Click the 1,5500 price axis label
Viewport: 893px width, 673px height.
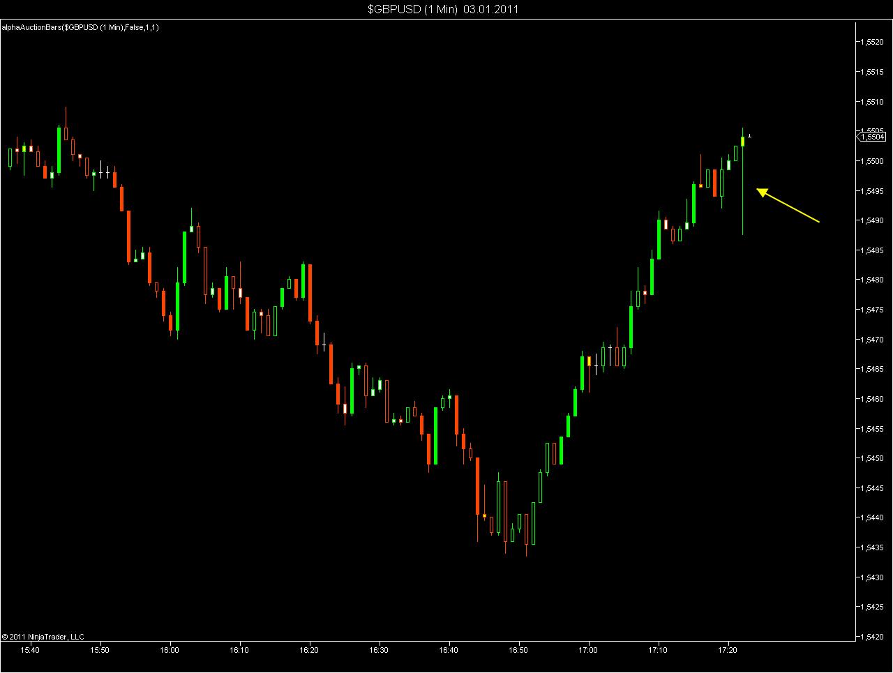pyautogui.click(x=873, y=161)
